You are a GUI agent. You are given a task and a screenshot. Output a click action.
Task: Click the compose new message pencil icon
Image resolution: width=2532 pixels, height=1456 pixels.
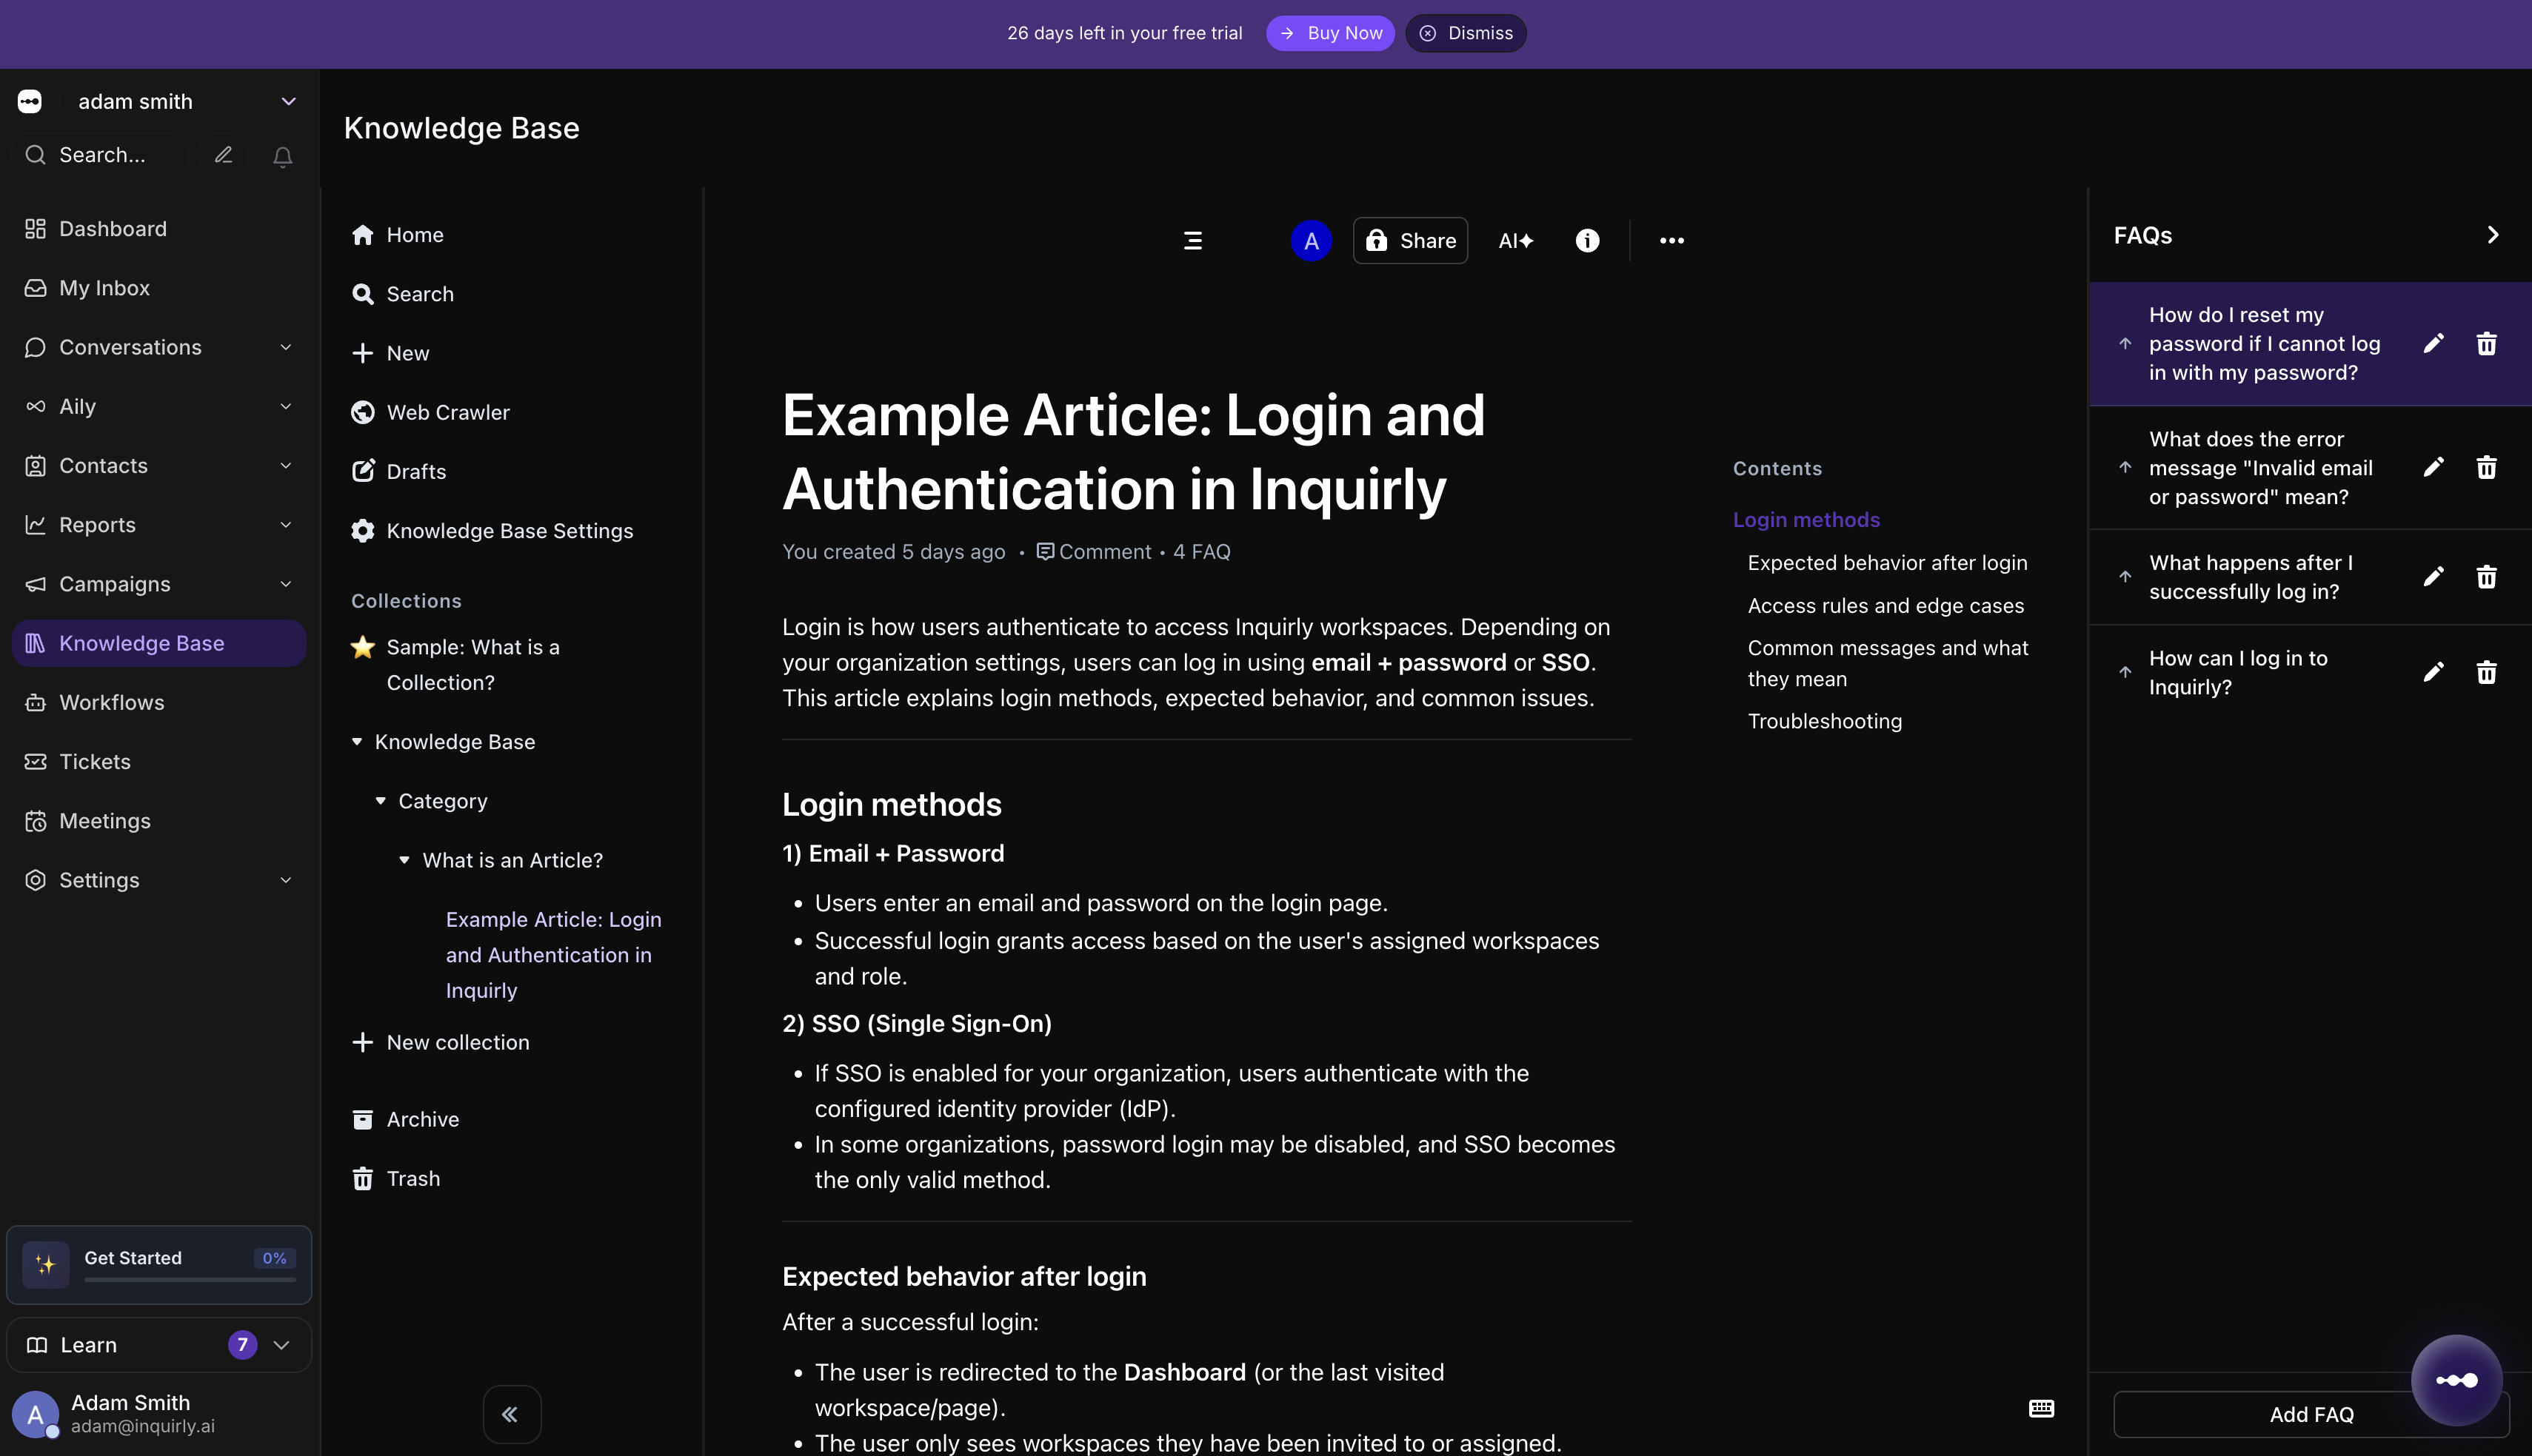pos(223,155)
